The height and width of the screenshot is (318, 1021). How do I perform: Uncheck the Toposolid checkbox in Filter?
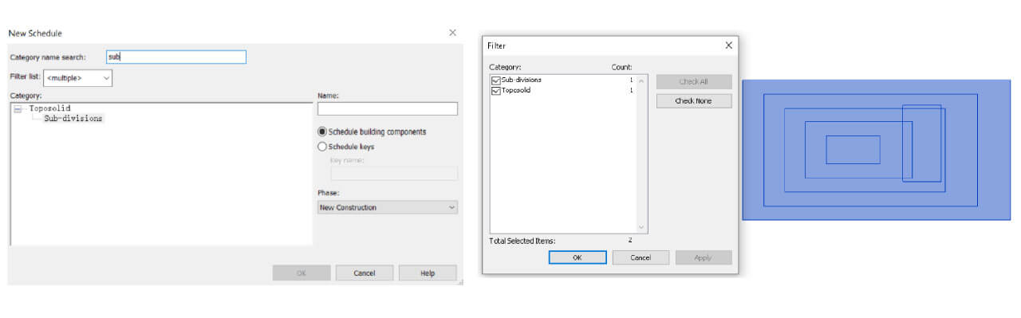click(x=496, y=90)
